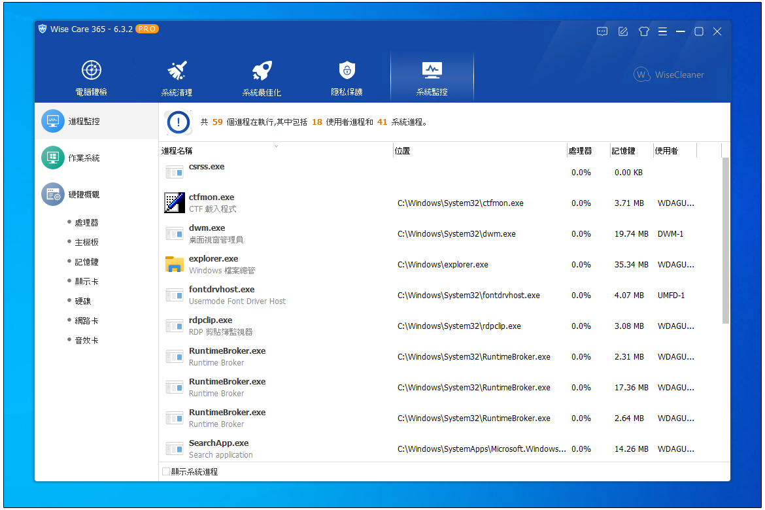Sort by 處理器 column header

click(x=580, y=151)
